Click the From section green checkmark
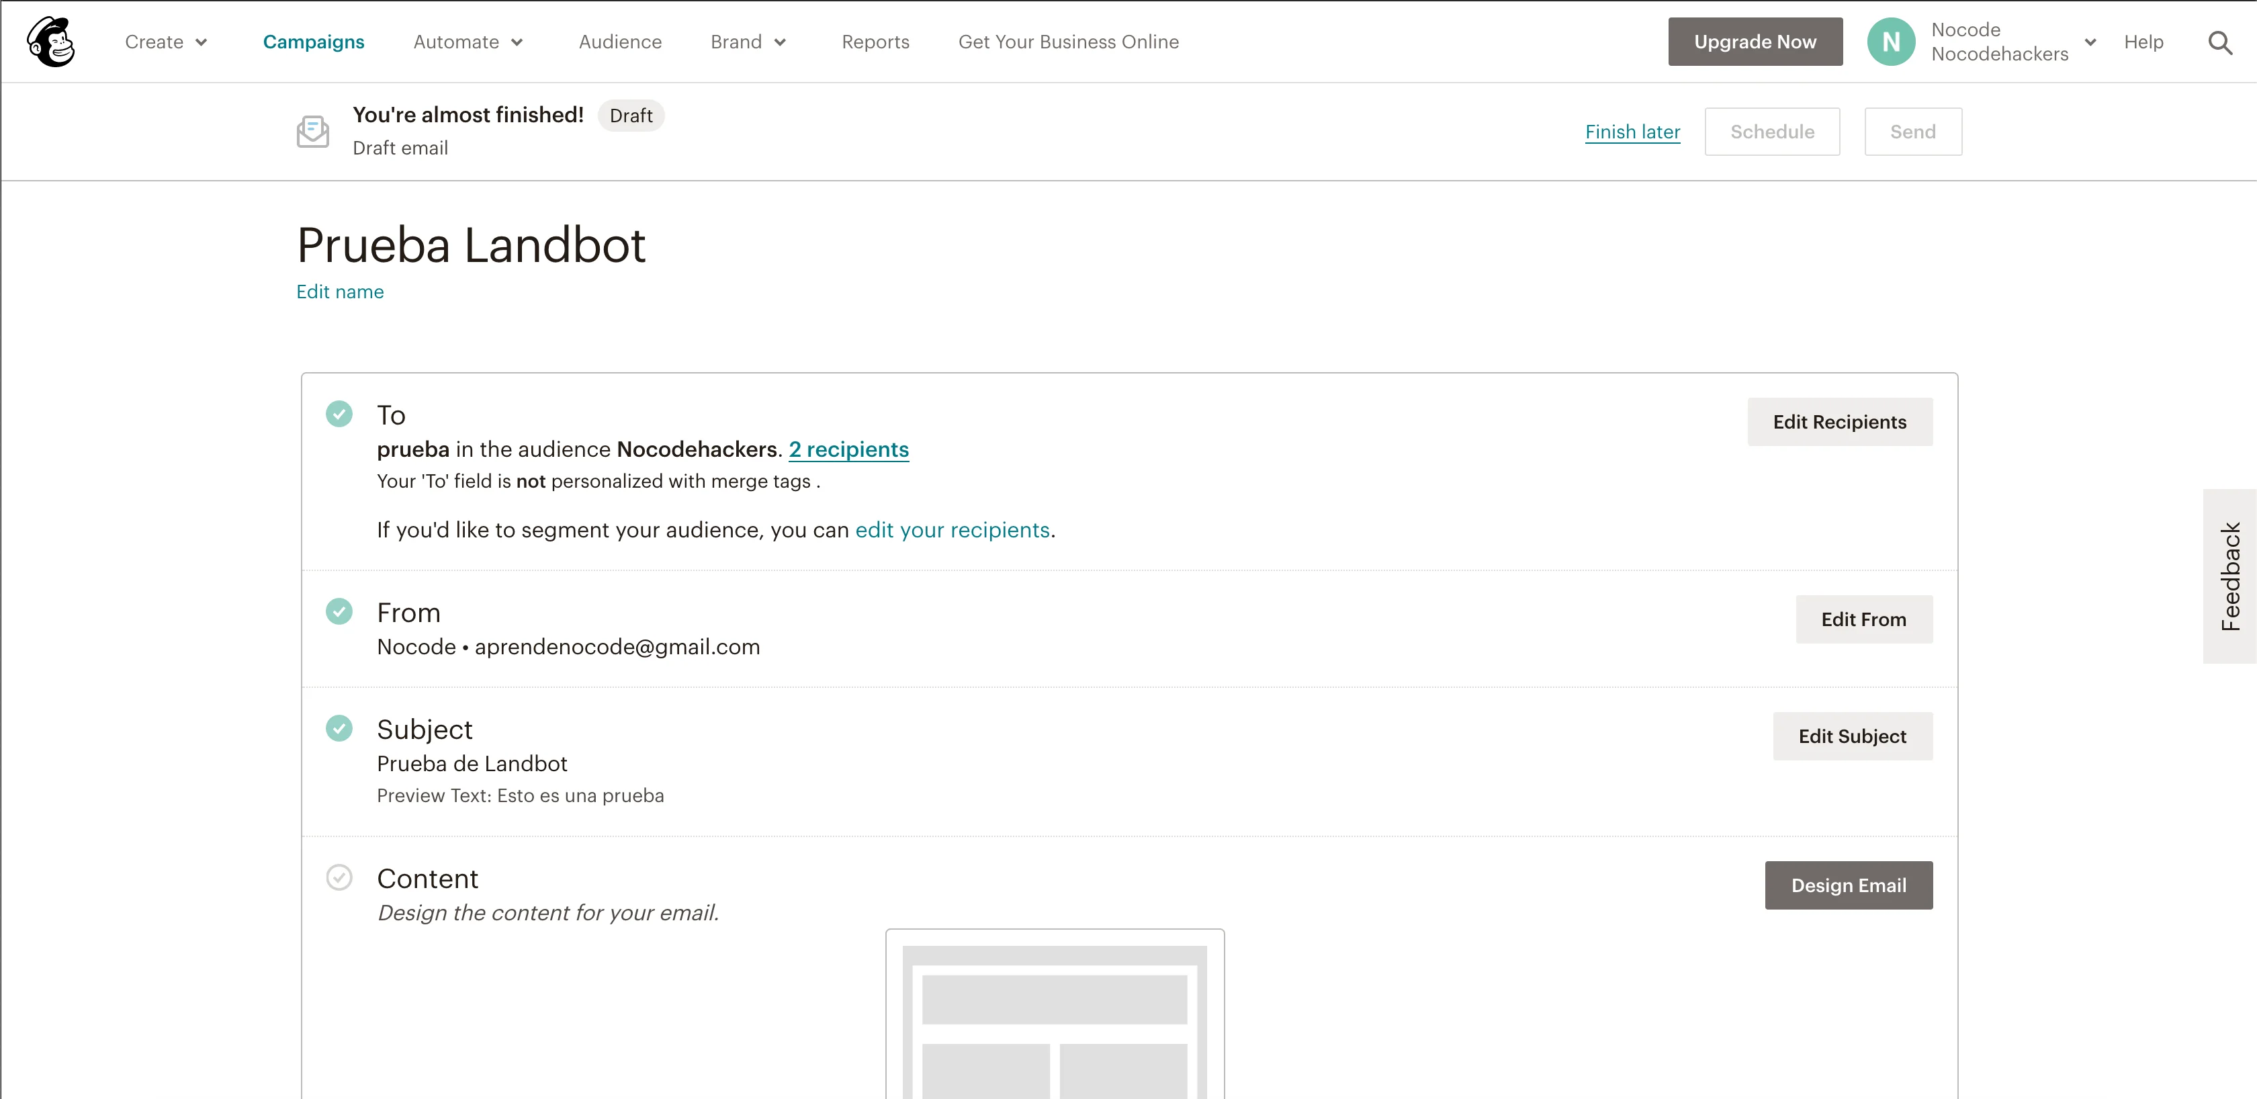2257x1099 pixels. [339, 611]
